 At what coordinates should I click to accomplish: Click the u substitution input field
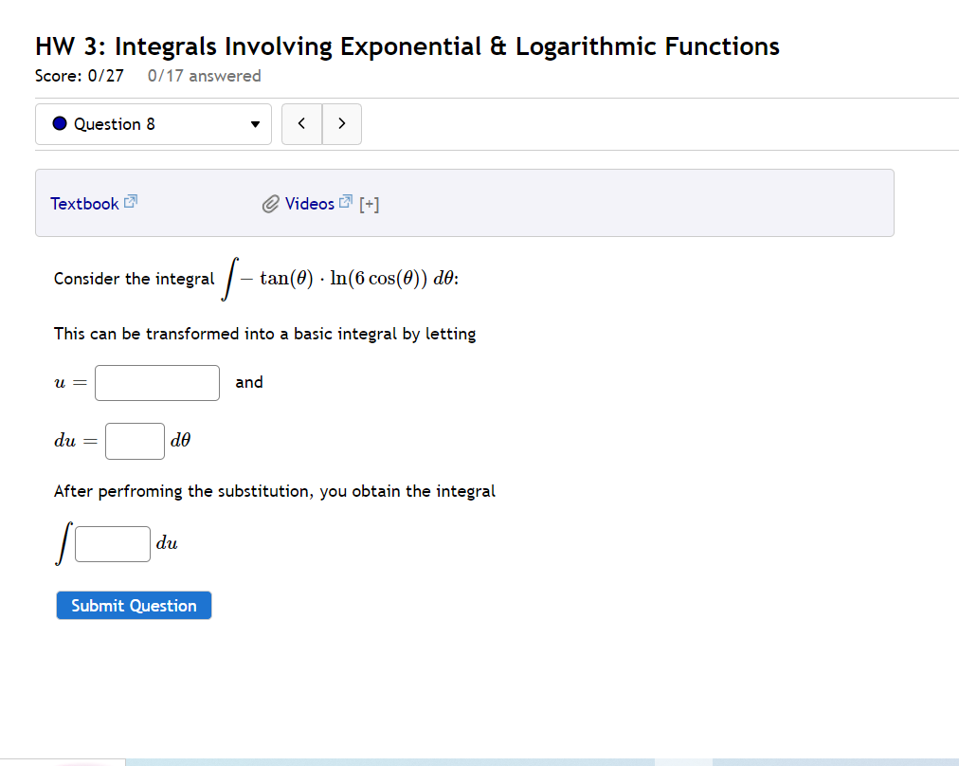pos(156,382)
